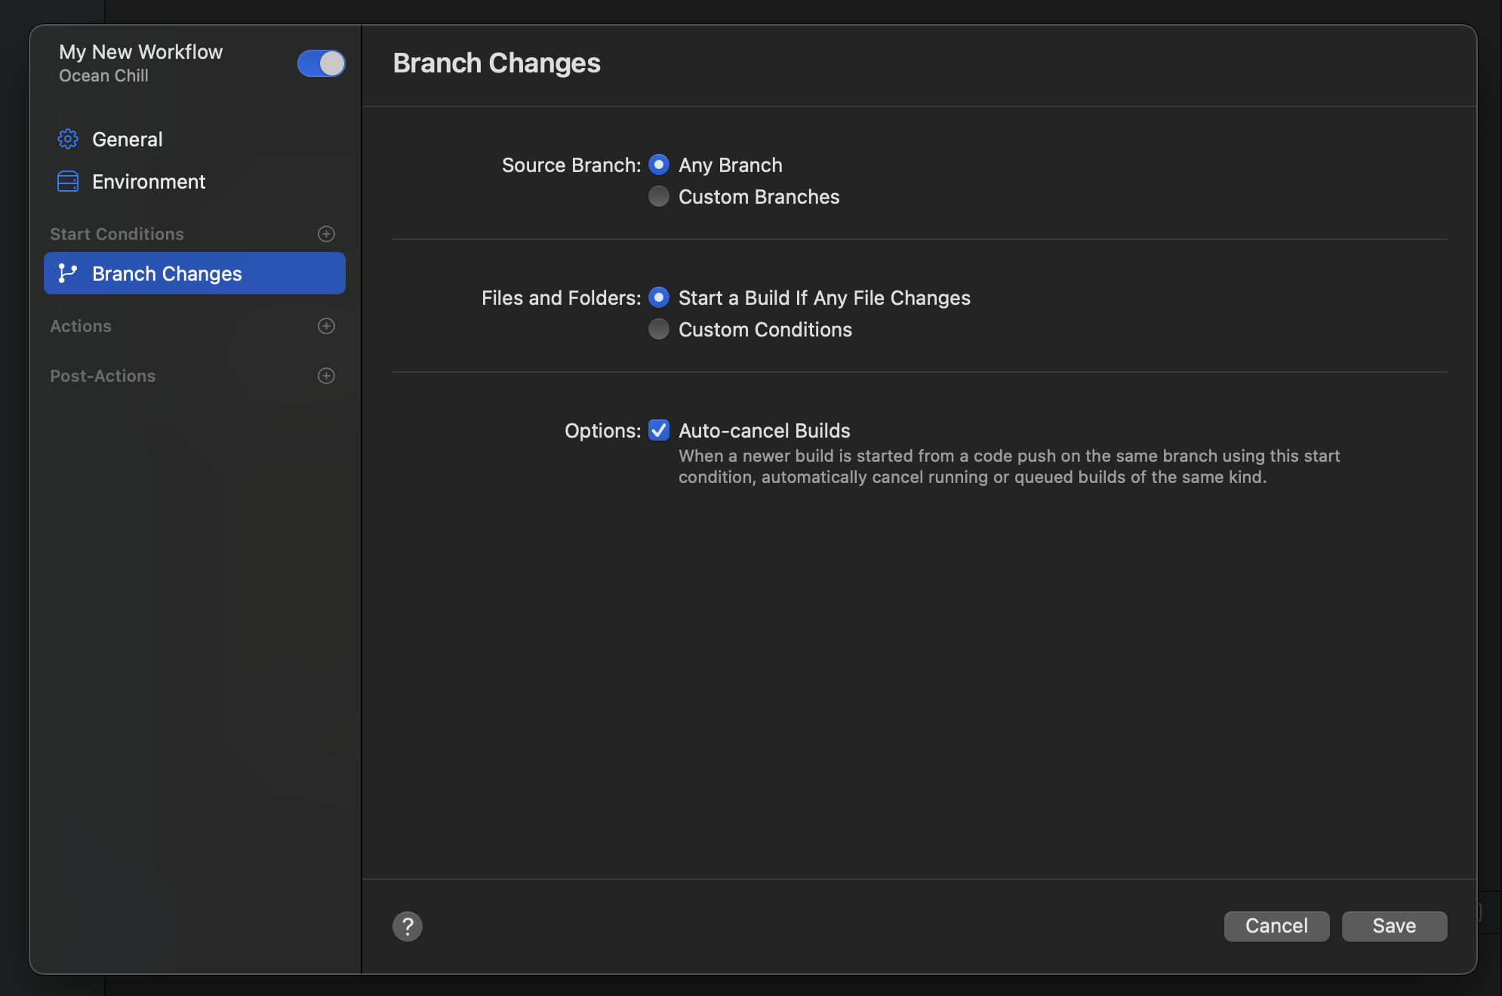Select the Branch Changes branch icon
1502x996 pixels.
pyautogui.click(x=68, y=273)
